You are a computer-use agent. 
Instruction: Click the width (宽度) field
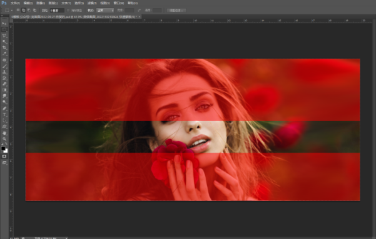[x=130, y=11]
